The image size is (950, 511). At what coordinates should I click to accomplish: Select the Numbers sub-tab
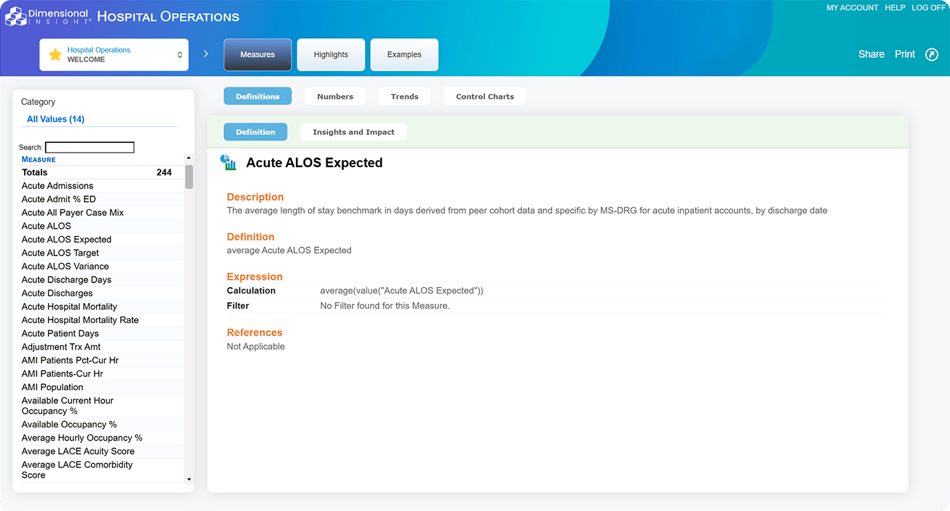pos(335,97)
